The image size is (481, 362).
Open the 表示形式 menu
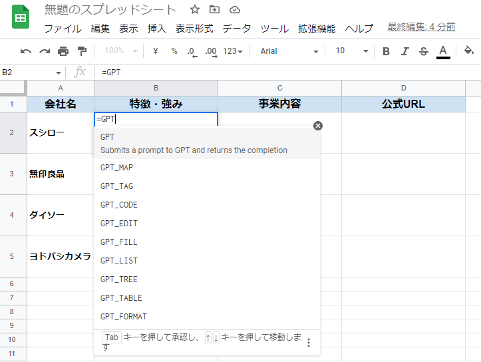coord(194,28)
